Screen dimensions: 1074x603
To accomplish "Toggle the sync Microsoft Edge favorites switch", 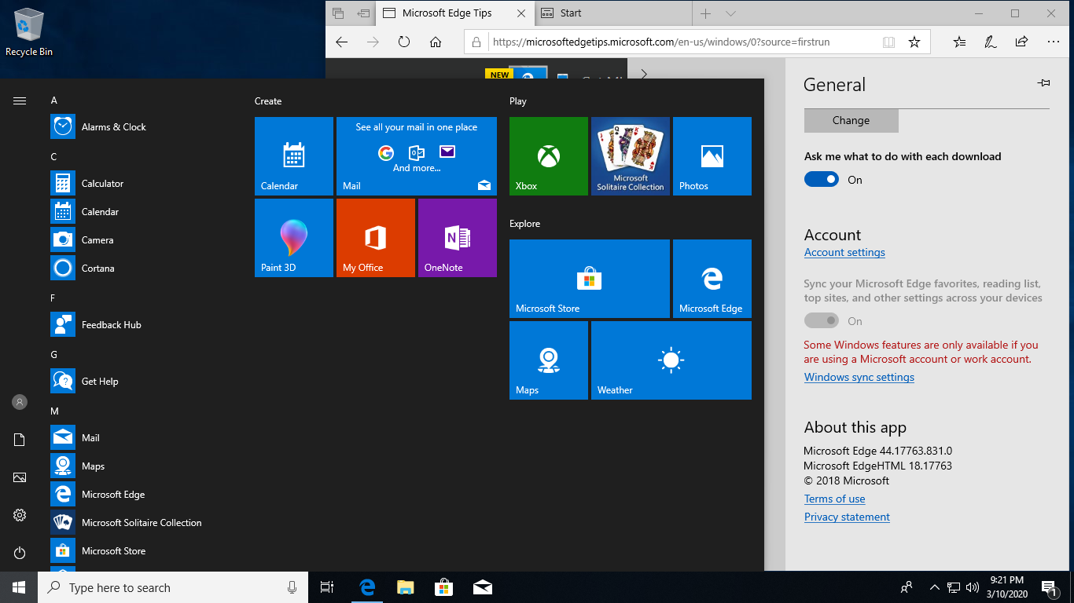I will pyautogui.click(x=821, y=321).
